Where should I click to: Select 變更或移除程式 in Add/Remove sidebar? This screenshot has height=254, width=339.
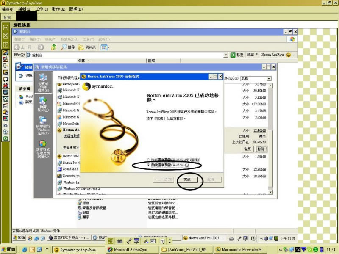(43, 83)
